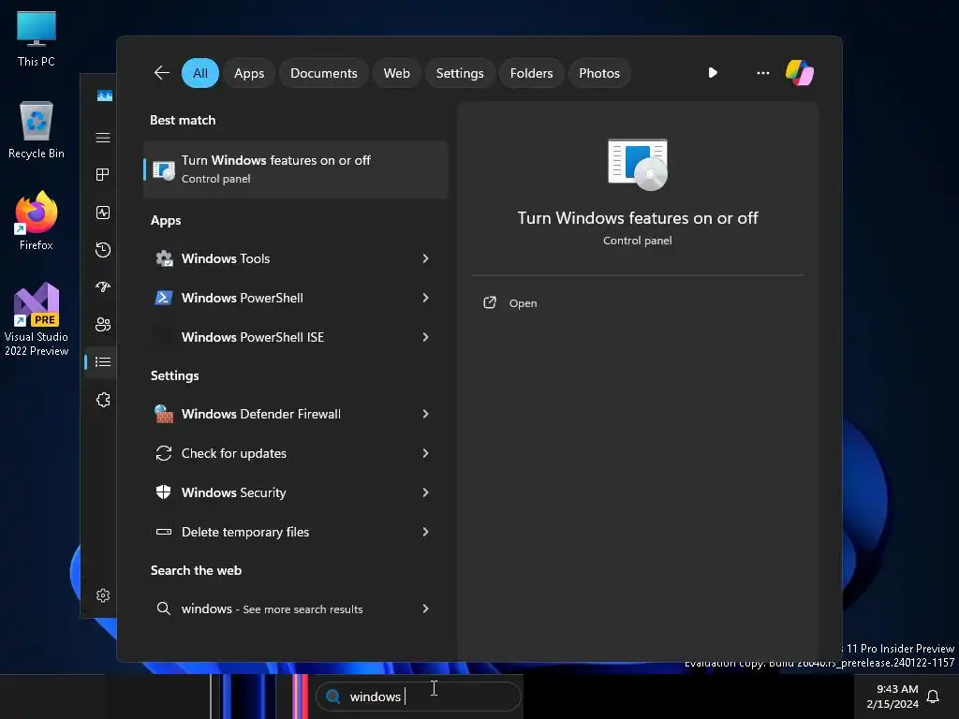This screenshot has height=719, width=959.
Task: Open Processes page in Task Manager sidebar
Action: tap(103, 175)
